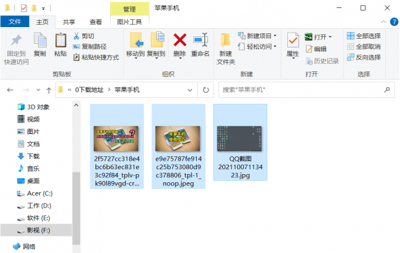This screenshot has height=253, width=400.
Task: Select the 软件 (E:) drive
Action: click(33, 218)
